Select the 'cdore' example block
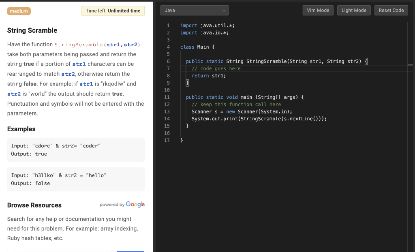 (x=76, y=150)
